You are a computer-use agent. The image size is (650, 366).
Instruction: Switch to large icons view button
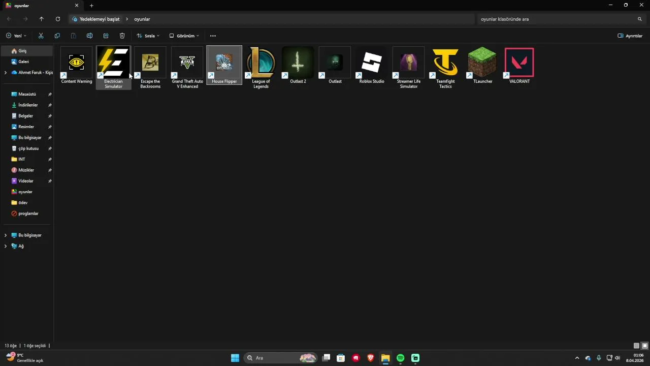tap(645, 346)
